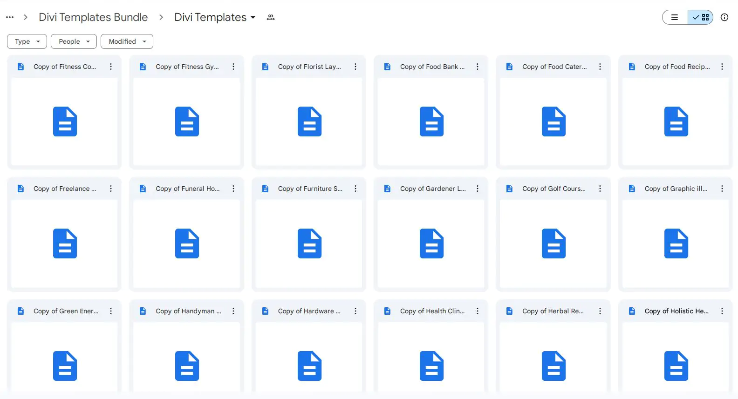
Task: Open Copy of Food Recip document thumbnail
Action: click(x=676, y=121)
